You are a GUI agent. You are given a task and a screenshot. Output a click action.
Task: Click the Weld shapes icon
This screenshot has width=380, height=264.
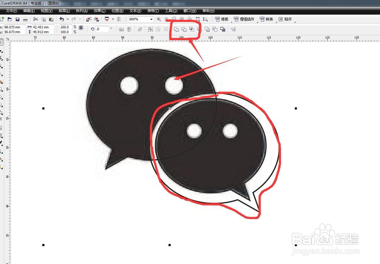click(176, 29)
